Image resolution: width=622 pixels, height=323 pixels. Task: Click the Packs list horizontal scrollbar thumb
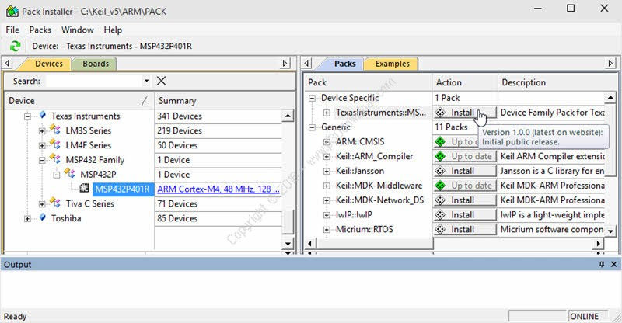376,243
